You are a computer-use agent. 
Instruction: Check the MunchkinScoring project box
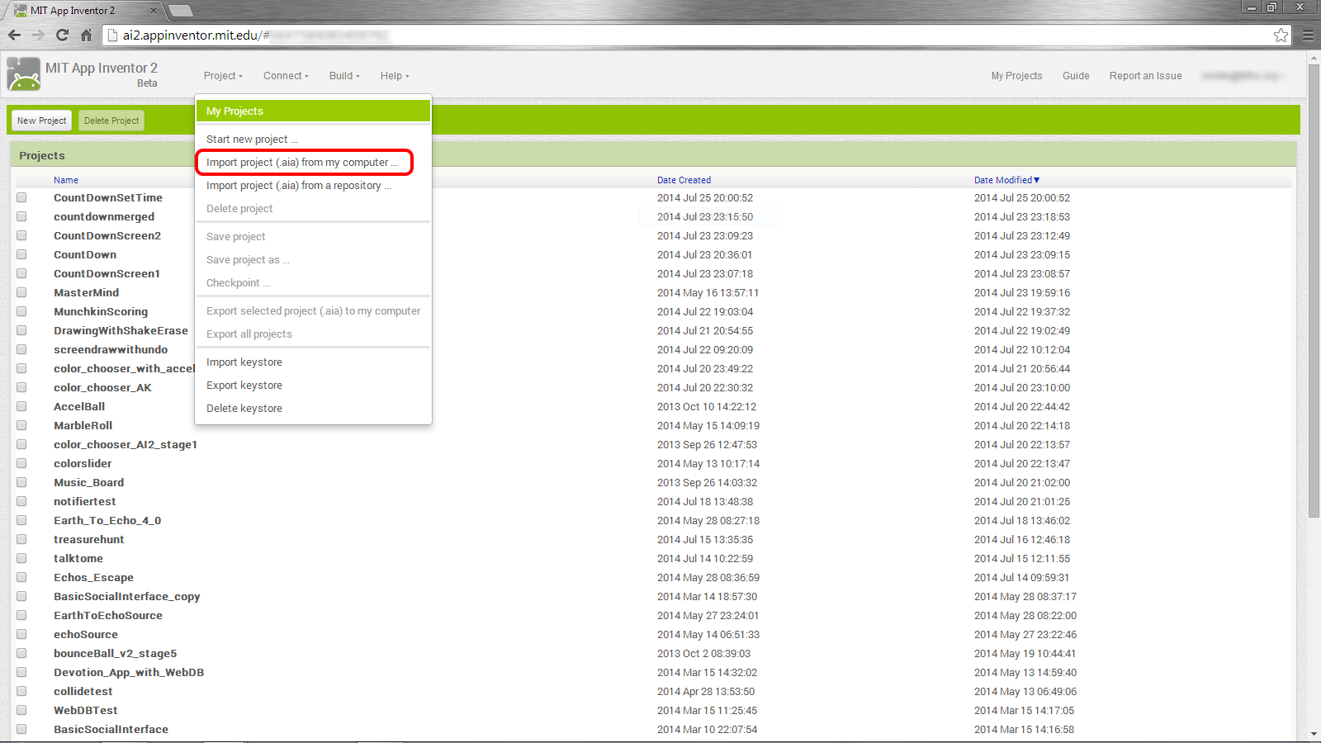coord(21,312)
